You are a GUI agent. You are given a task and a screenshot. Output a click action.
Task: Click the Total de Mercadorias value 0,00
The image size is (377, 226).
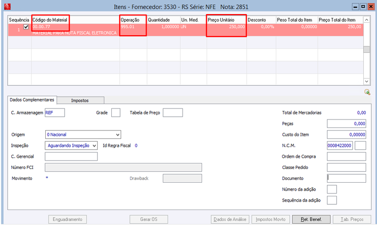pos(361,113)
